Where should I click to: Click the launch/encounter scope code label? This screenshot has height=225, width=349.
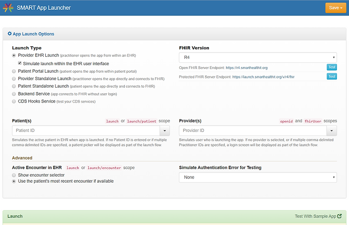104,168
